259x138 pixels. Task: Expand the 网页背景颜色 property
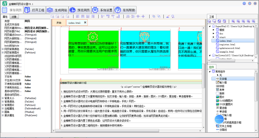[x=3, y=49]
